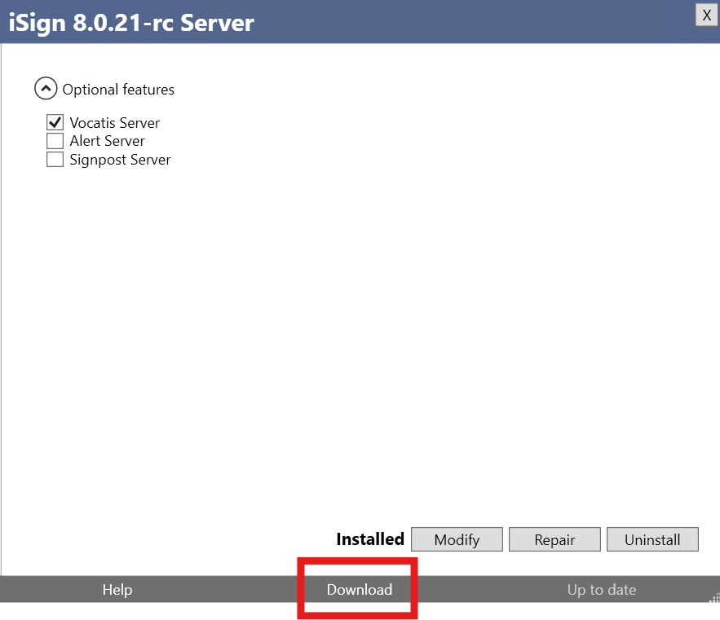
Task: Click the Modify button
Action: click(x=457, y=539)
